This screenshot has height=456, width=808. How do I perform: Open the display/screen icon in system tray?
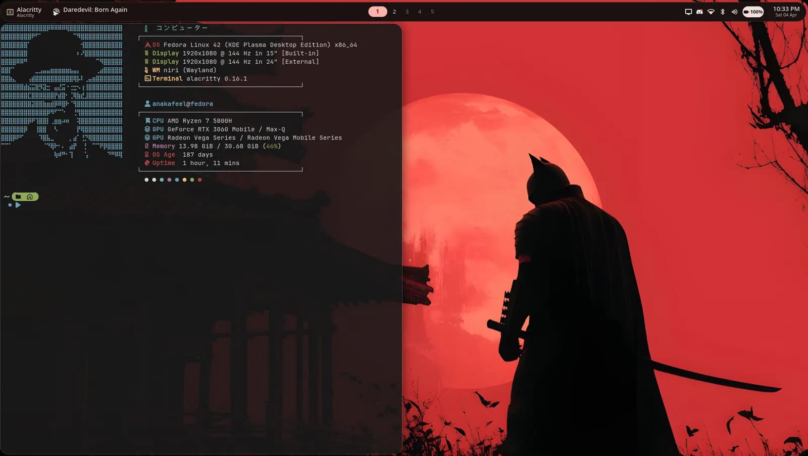tap(688, 12)
